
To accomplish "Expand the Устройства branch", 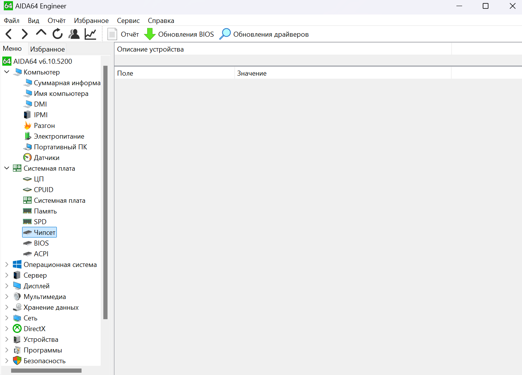I will point(7,339).
